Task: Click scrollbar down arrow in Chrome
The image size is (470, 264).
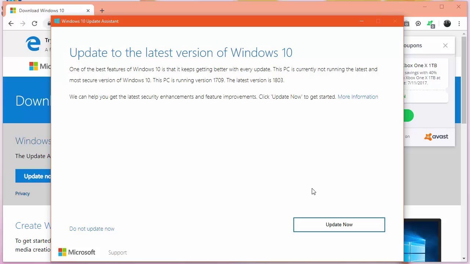Action: point(464,258)
